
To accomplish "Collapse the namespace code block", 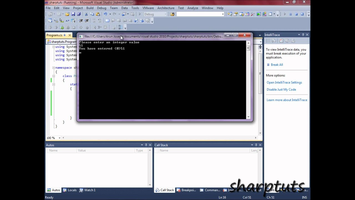I will [x=54, y=68].
